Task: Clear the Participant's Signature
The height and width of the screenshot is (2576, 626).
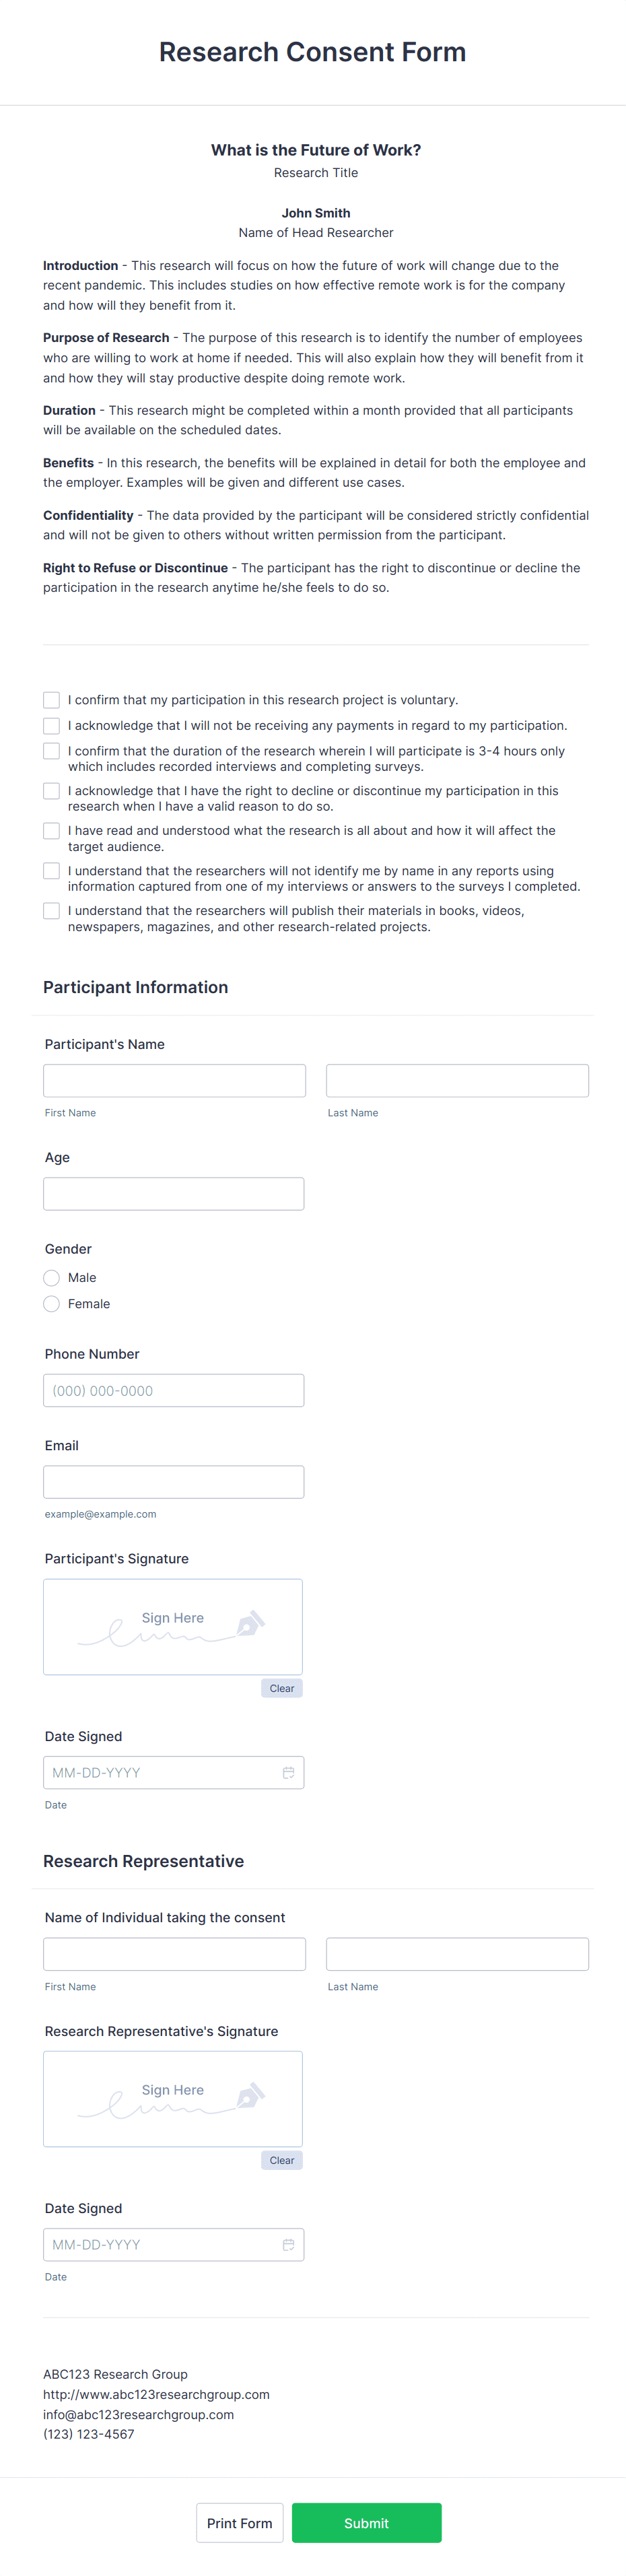Action: 281,1688
